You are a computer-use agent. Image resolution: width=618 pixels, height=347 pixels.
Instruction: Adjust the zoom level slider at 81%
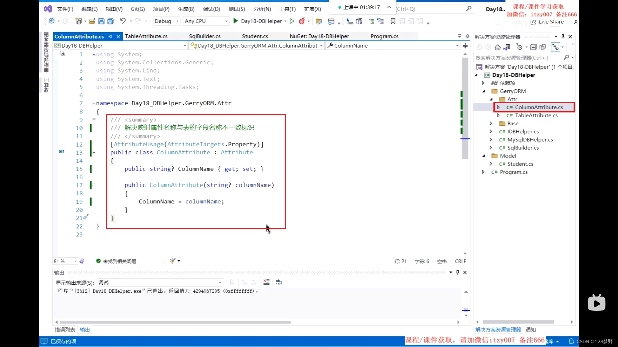[65, 261]
